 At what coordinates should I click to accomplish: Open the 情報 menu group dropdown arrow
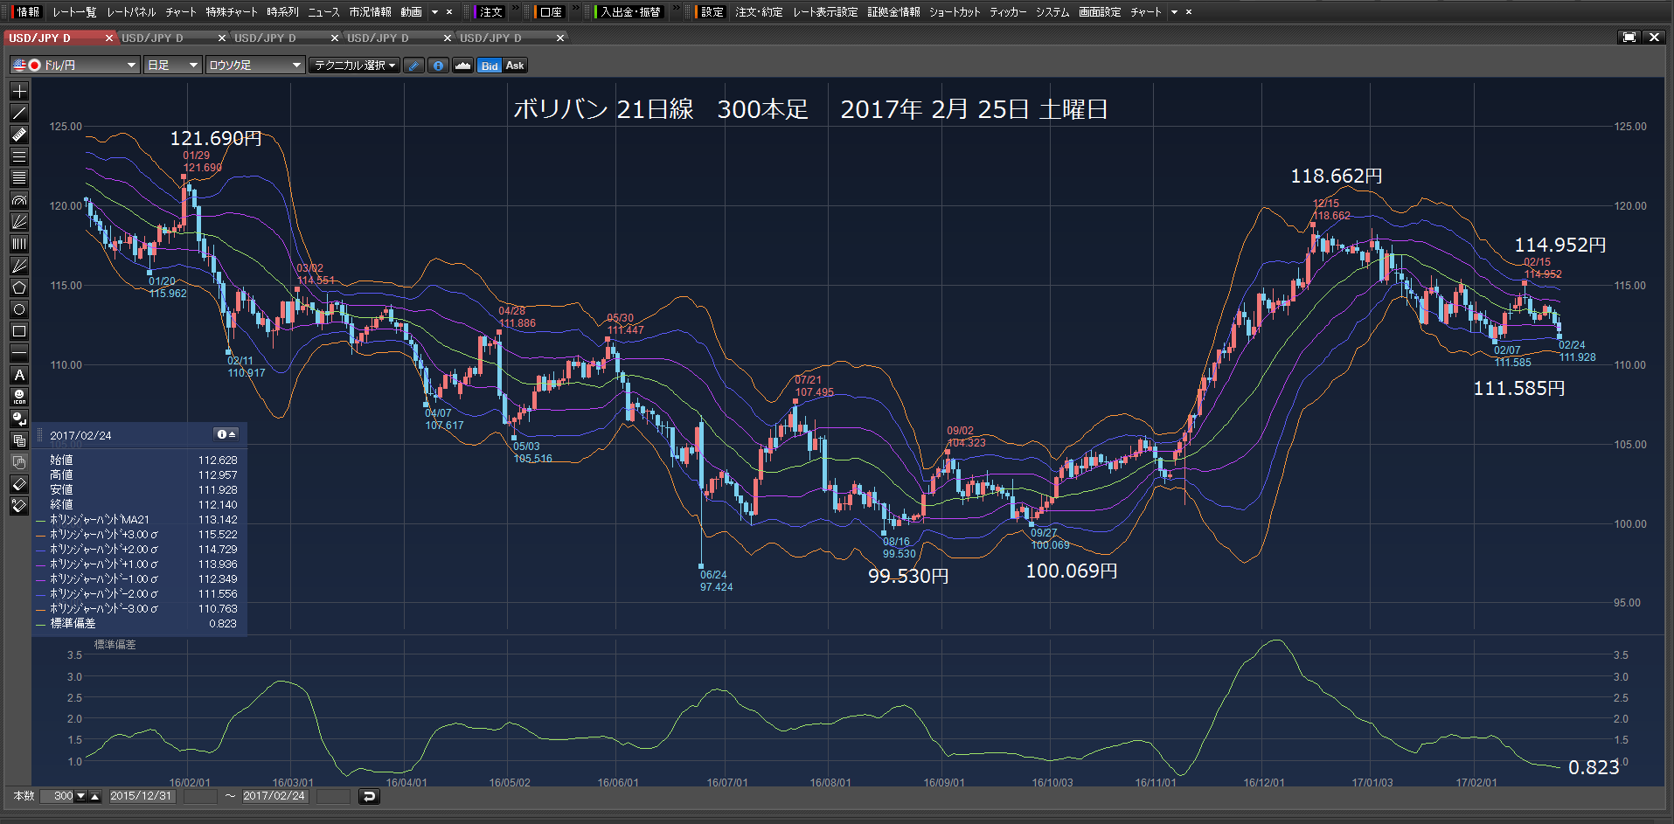434,12
